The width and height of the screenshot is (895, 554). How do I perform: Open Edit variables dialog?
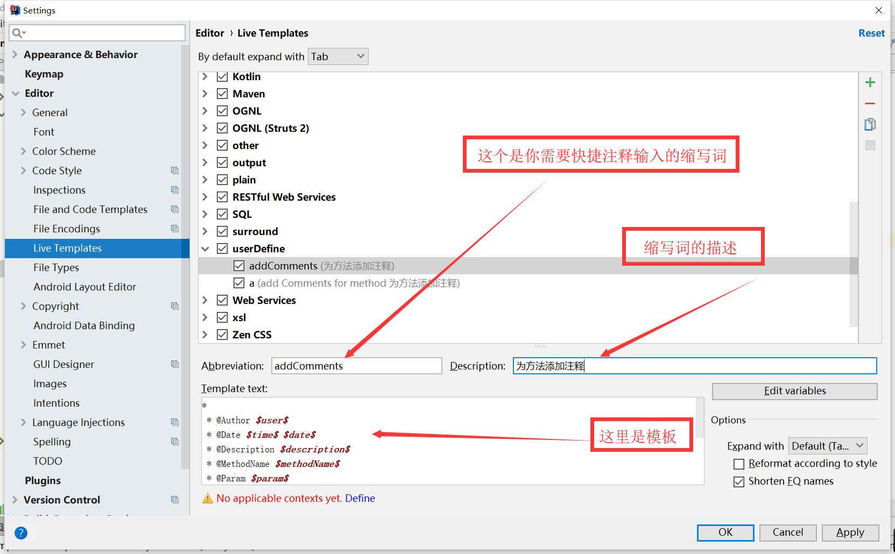794,391
